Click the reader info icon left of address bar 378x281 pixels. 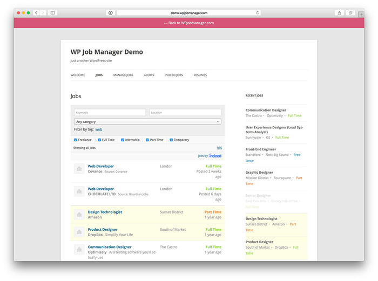click(110, 13)
